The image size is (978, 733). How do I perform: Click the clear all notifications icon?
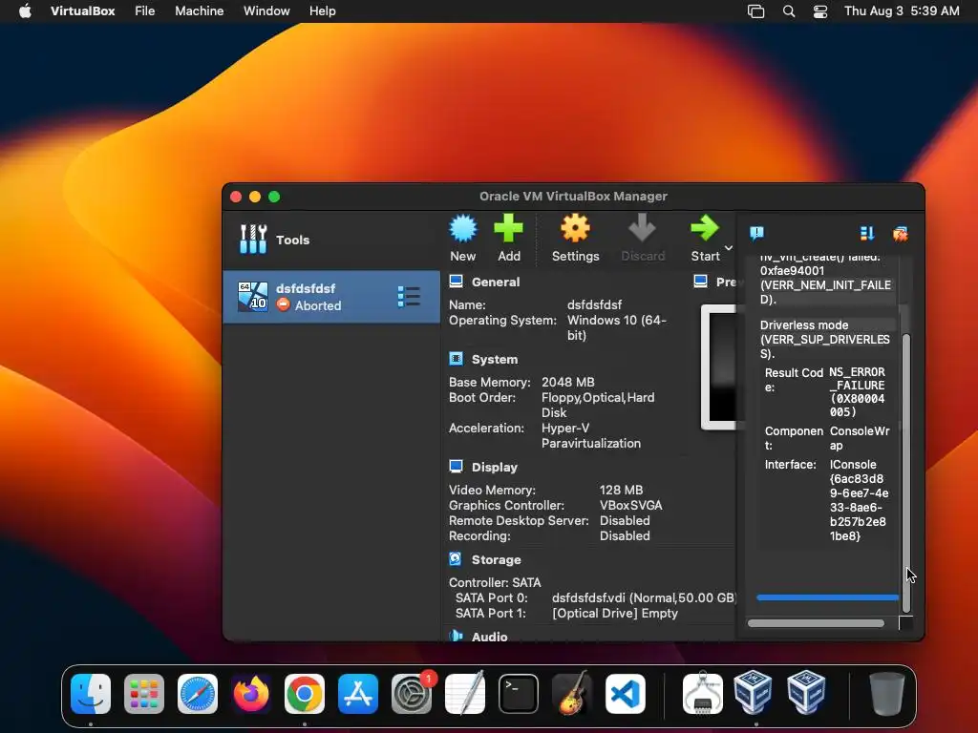[900, 233]
